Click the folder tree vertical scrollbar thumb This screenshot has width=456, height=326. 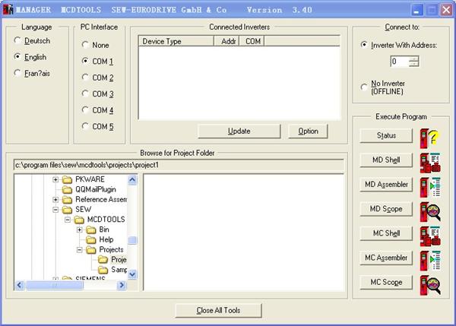(132, 240)
